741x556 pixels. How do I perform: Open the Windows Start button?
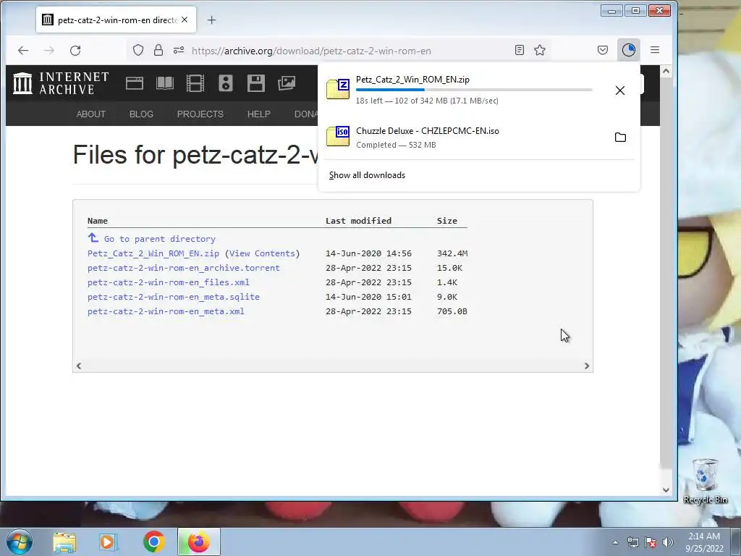click(20, 542)
